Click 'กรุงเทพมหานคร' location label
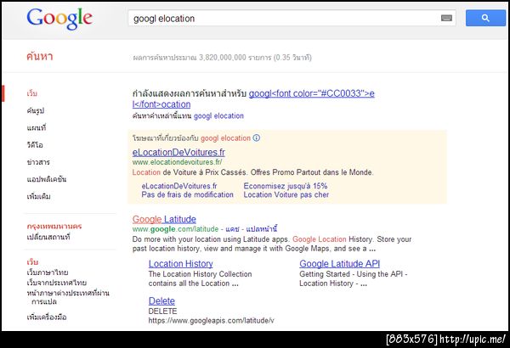The image size is (510, 348). [x=54, y=226]
